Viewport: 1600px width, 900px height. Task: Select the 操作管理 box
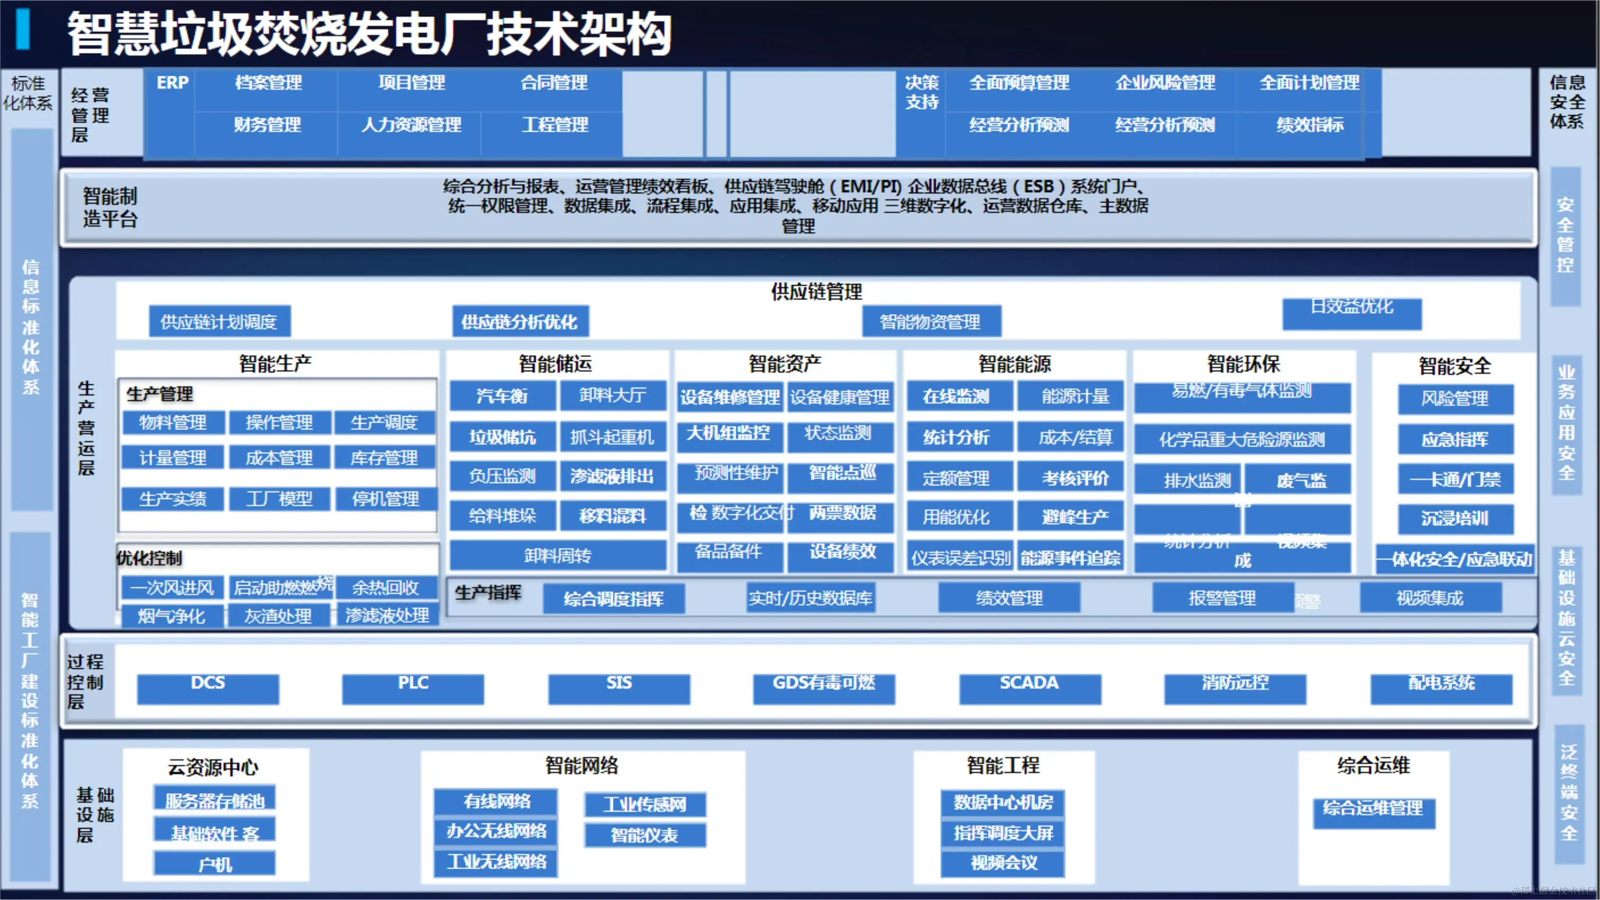click(x=279, y=422)
